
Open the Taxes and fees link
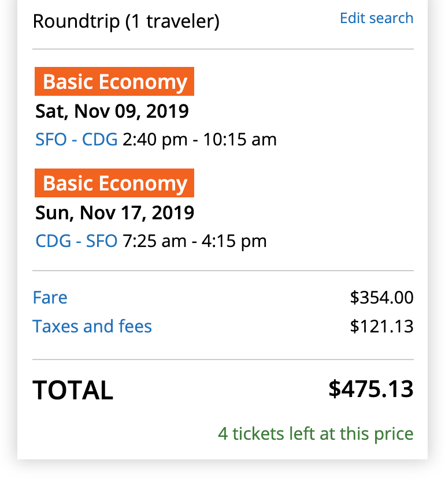tap(92, 327)
